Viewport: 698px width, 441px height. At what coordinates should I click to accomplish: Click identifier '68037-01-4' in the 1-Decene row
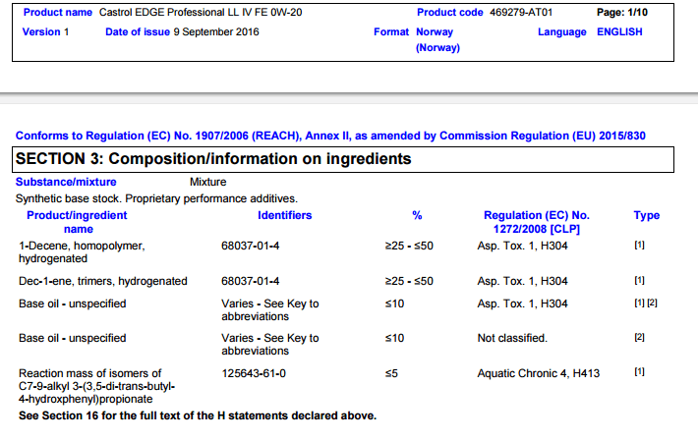tap(250, 246)
